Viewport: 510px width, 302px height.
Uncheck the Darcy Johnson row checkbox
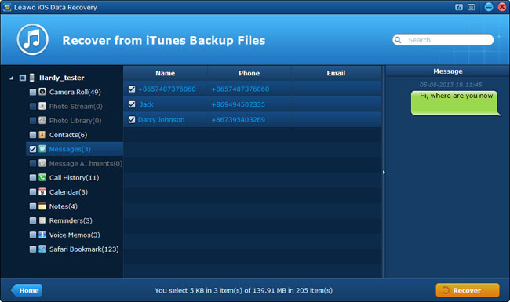point(132,120)
